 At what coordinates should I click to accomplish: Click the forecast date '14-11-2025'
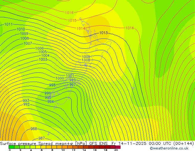click(132, 144)
